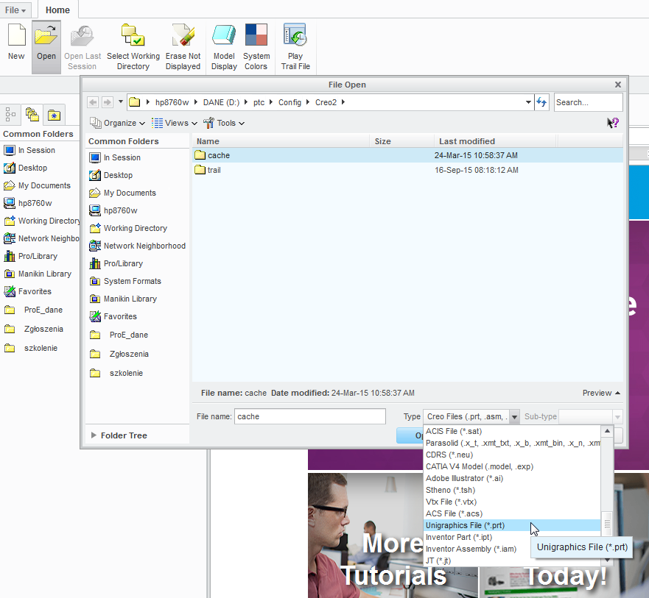Open the Organize dropdown menu
Screen dimensions: 649x598
118,123
